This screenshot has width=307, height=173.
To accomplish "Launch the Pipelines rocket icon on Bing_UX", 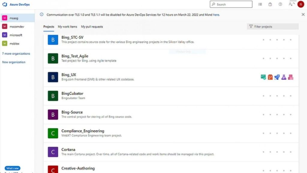I will click(x=277, y=77).
